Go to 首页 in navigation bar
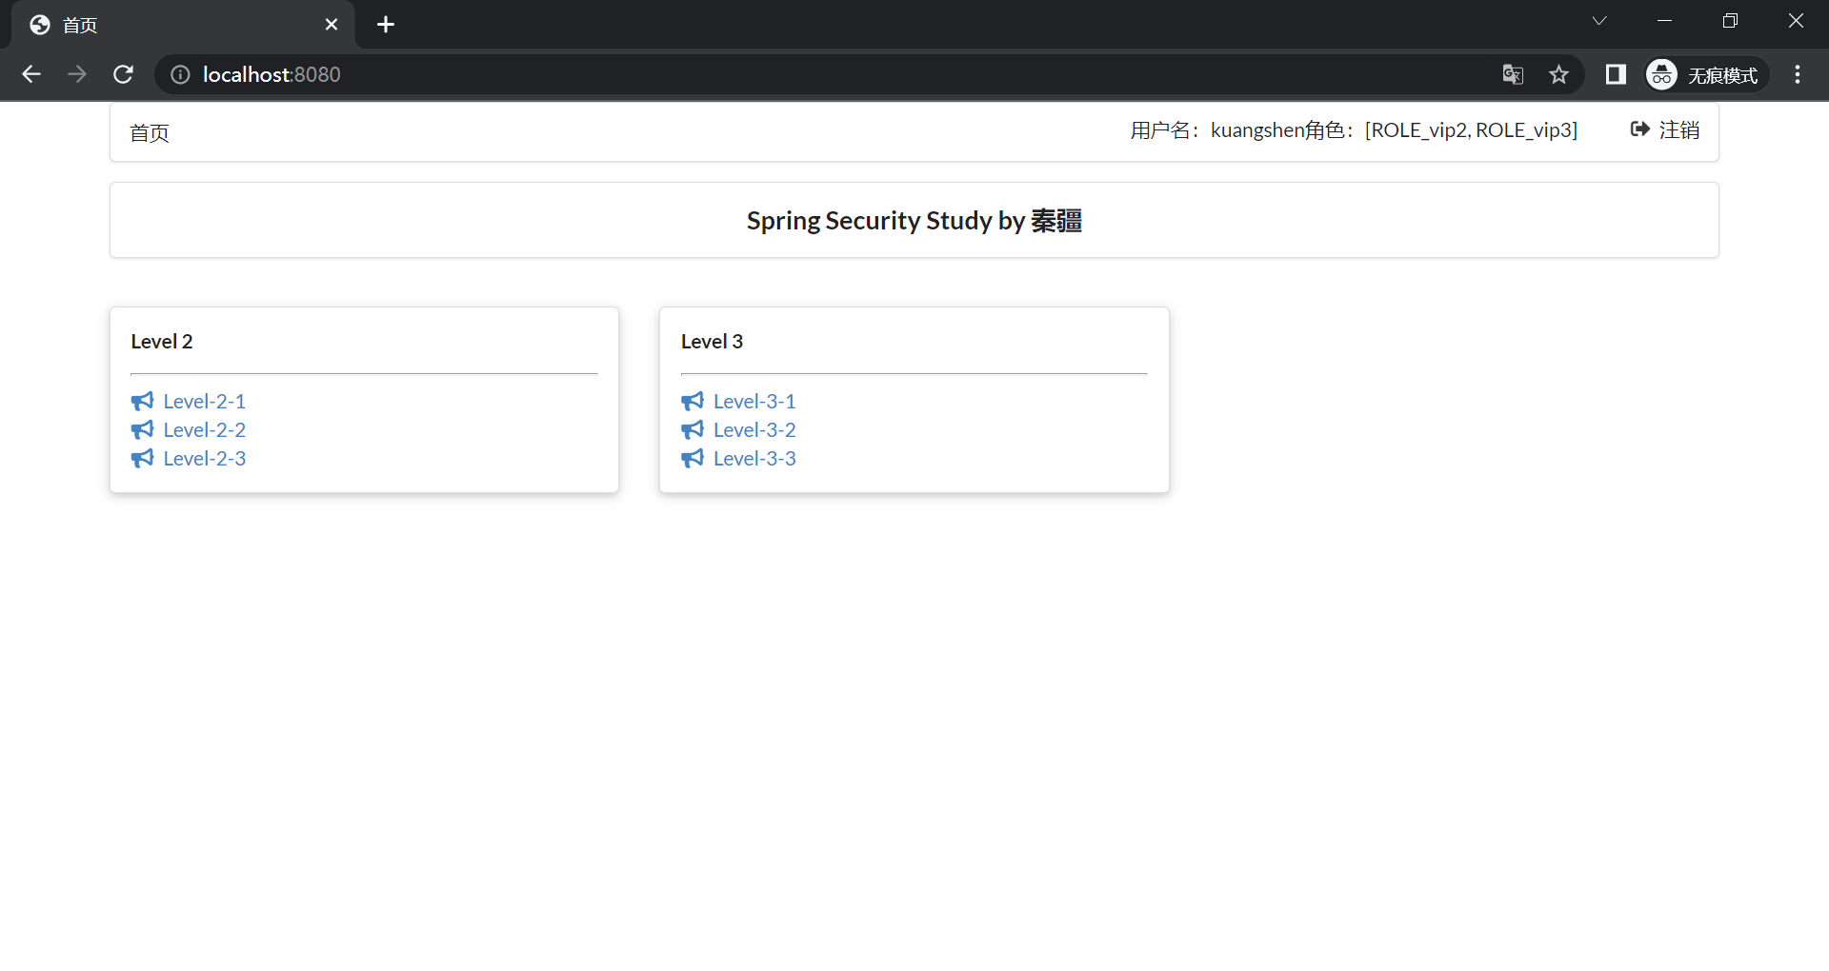This screenshot has width=1829, height=971. [150, 133]
